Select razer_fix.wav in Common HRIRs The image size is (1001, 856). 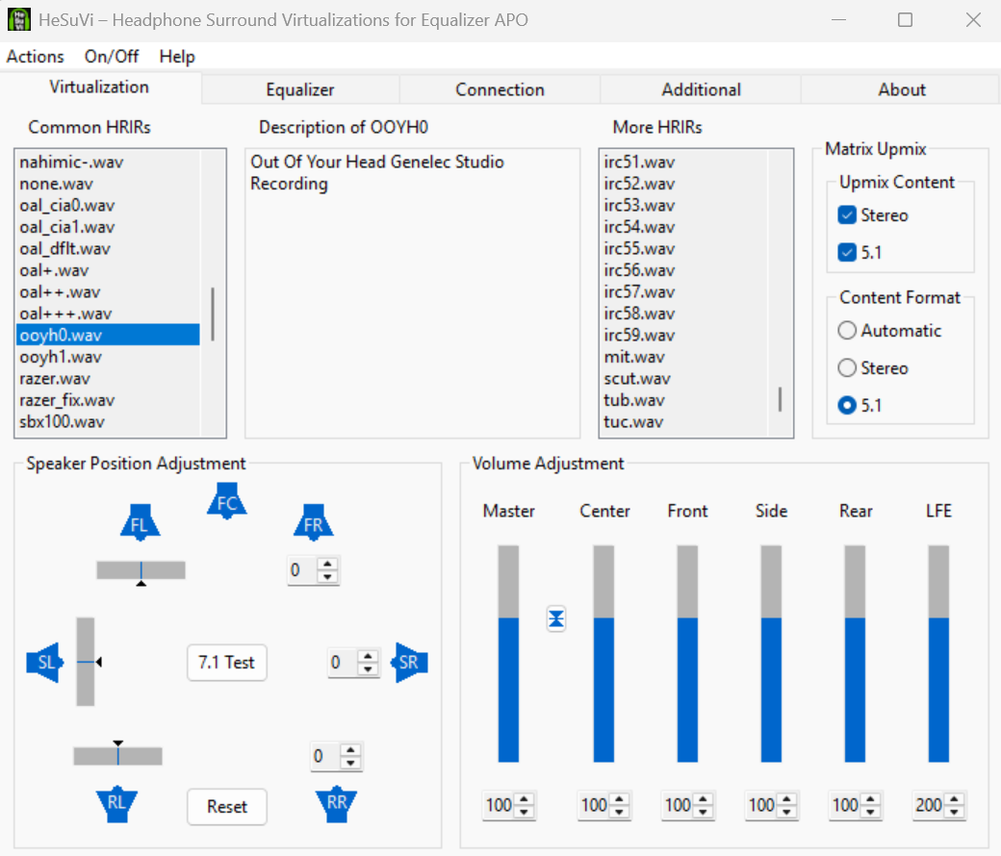click(108, 400)
